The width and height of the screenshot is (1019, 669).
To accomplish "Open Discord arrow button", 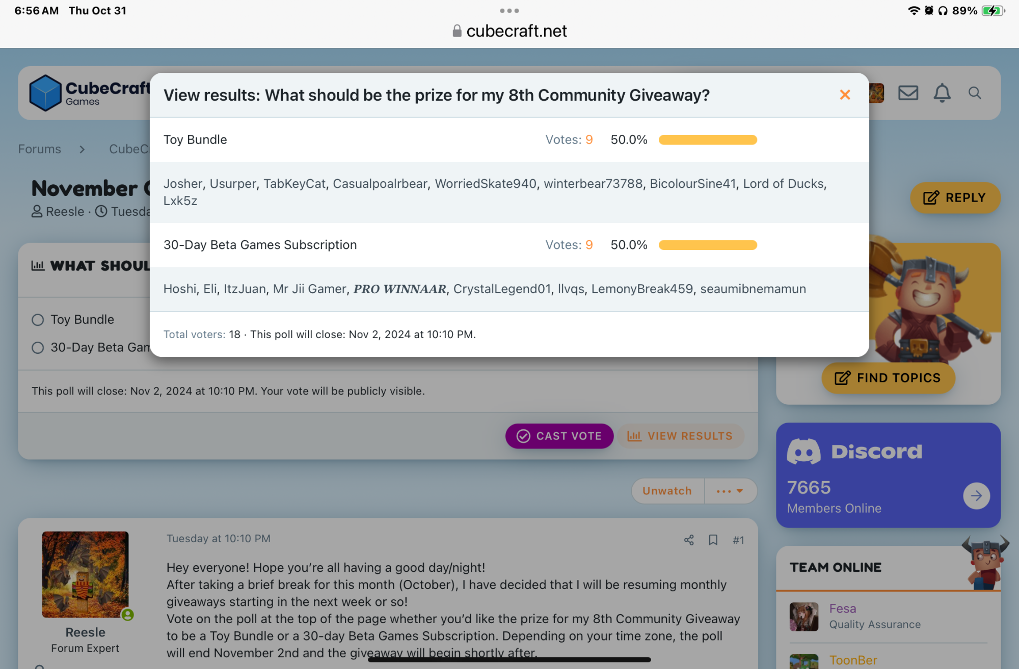I will [976, 495].
